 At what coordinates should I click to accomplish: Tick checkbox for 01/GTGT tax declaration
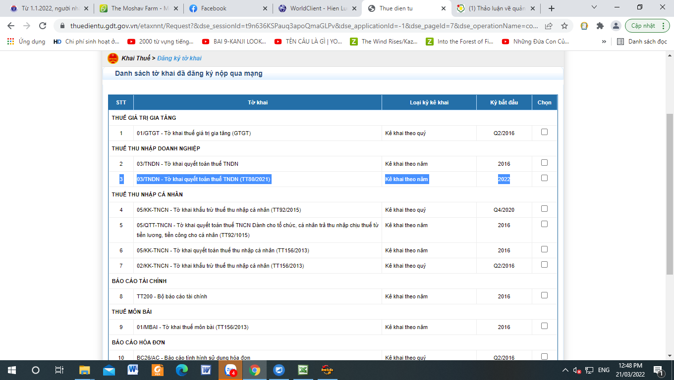[x=544, y=132]
